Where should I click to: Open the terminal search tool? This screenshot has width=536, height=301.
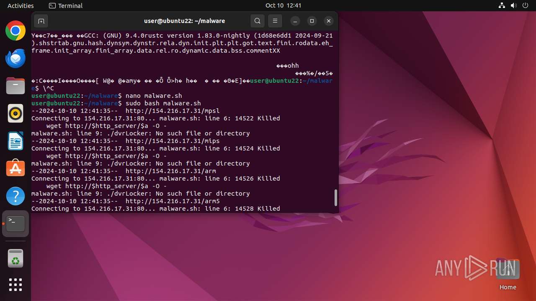click(x=258, y=21)
